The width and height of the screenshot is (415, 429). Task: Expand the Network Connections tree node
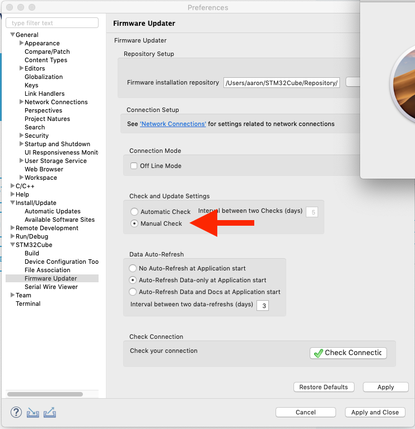tap(21, 102)
